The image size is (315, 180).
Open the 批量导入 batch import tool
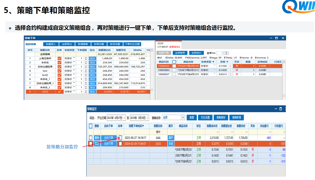click(x=51, y=44)
